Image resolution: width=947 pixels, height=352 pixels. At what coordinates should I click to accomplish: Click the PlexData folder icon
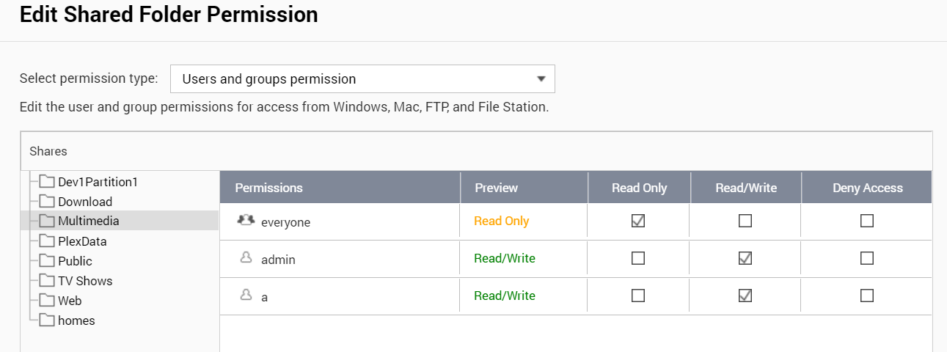click(48, 241)
